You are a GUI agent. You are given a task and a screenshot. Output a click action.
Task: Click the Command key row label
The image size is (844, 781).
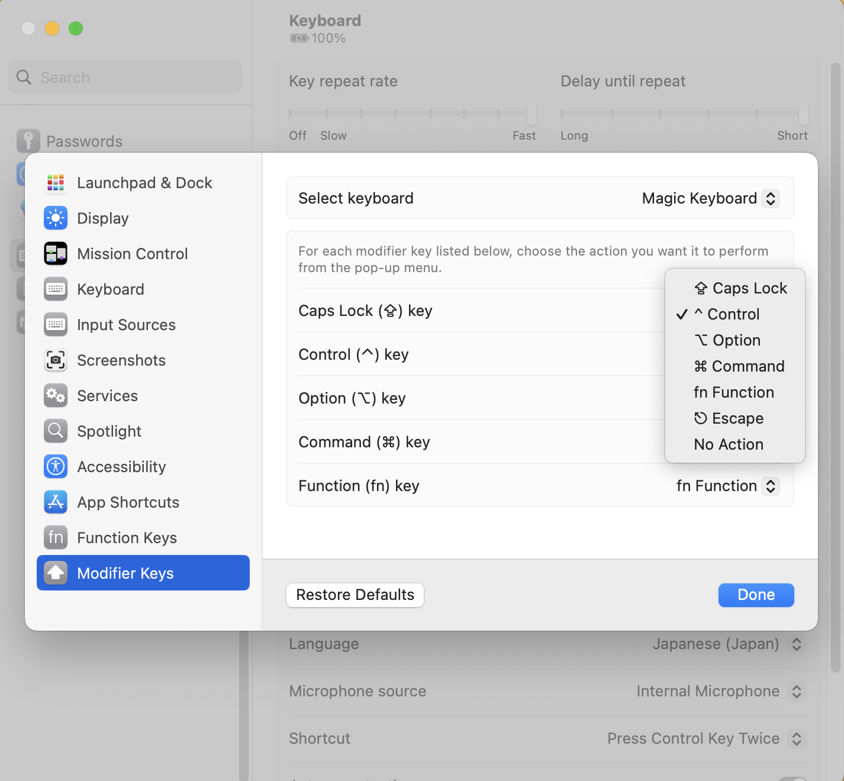364,442
